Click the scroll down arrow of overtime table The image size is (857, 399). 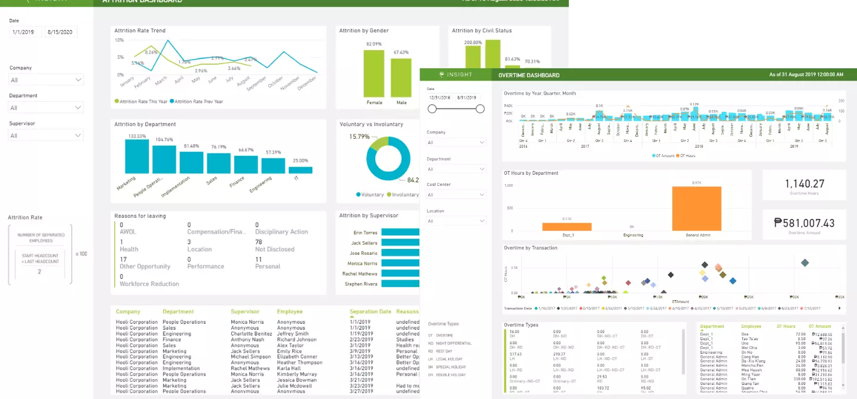843,385
